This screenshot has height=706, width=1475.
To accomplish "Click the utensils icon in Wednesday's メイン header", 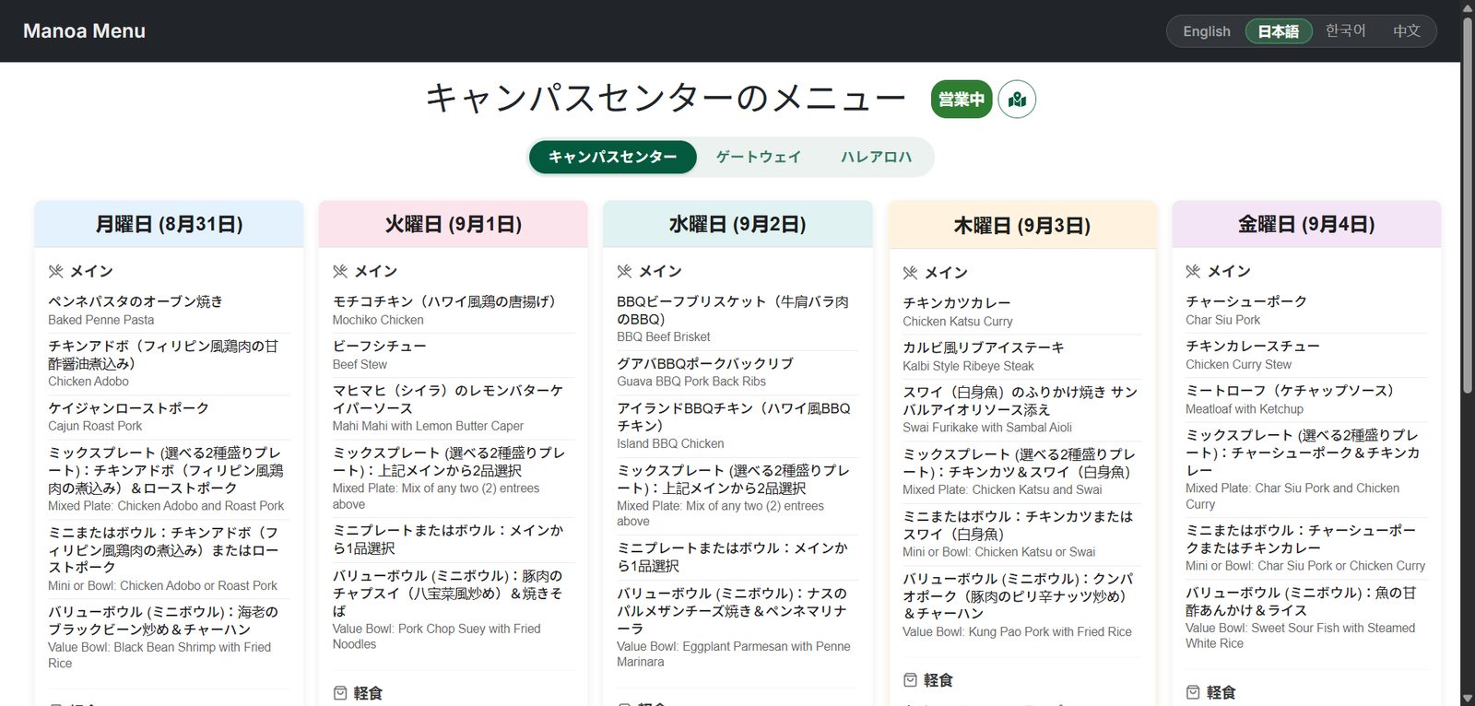I will tap(624, 271).
